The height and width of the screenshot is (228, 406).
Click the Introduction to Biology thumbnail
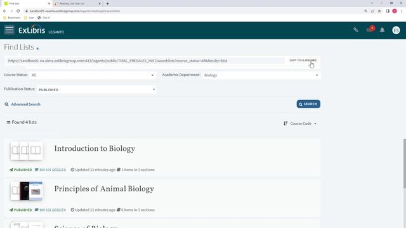(x=27, y=151)
